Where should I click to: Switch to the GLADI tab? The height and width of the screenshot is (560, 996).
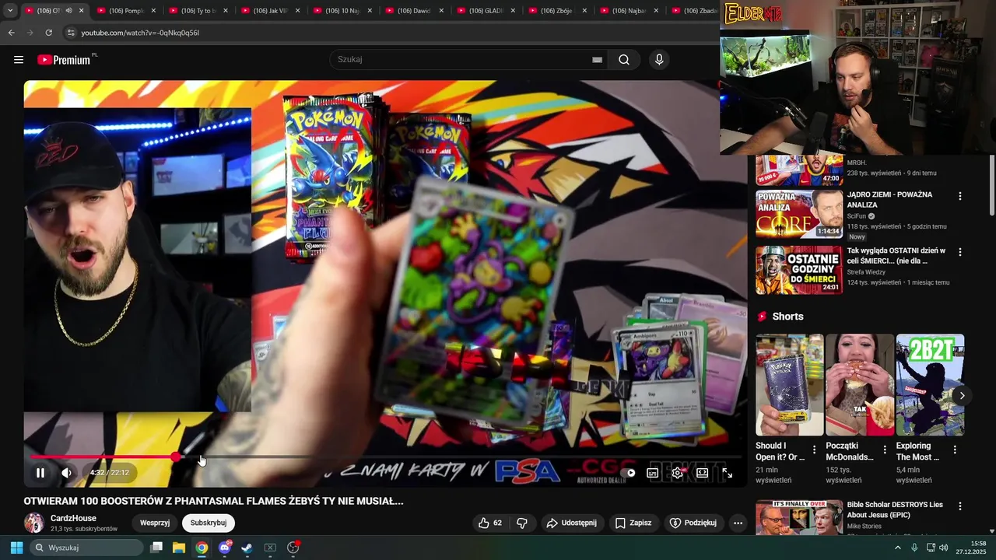coord(486,10)
